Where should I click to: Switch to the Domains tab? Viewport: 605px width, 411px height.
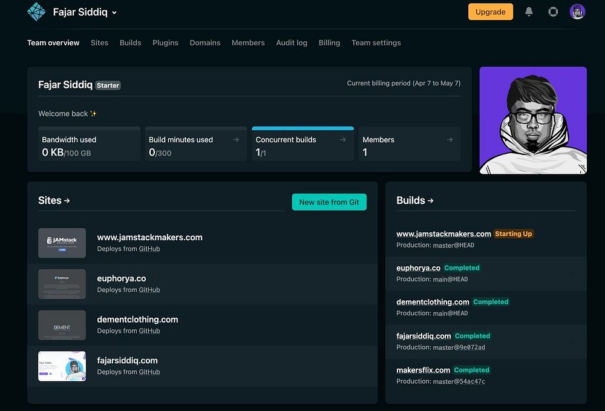[x=205, y=43]
